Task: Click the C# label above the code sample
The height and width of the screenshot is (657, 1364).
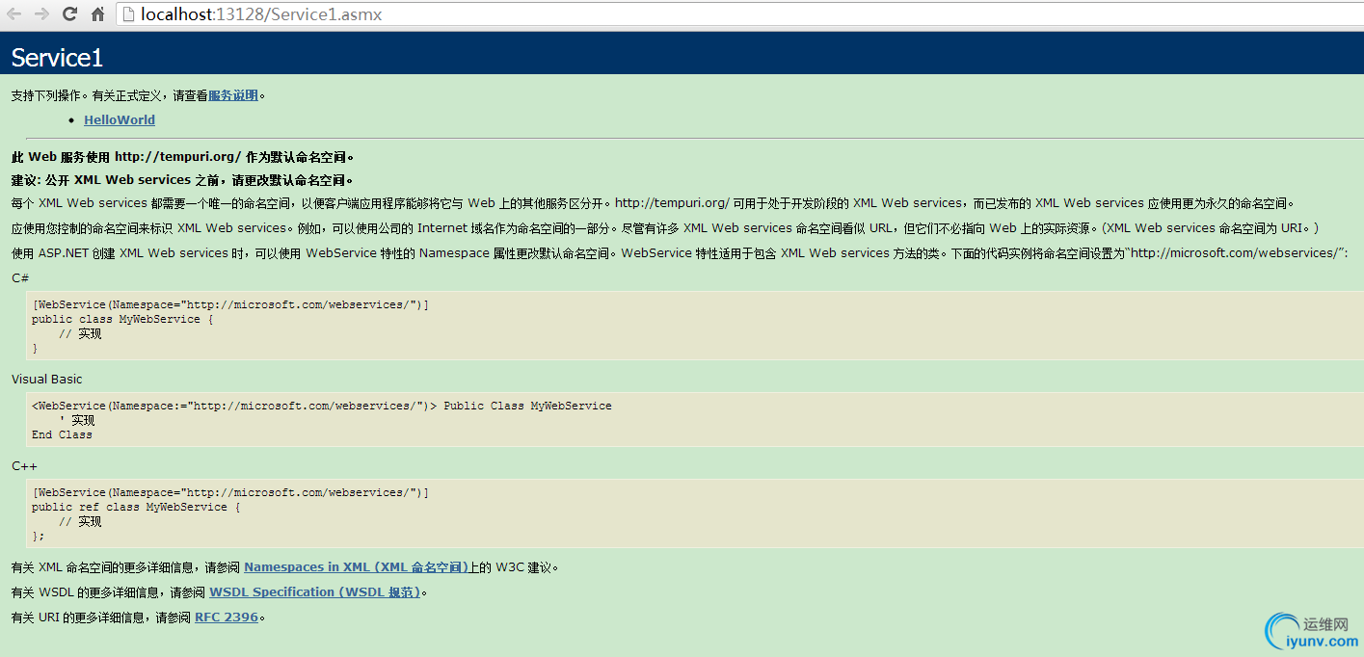Action: point(18,277)
